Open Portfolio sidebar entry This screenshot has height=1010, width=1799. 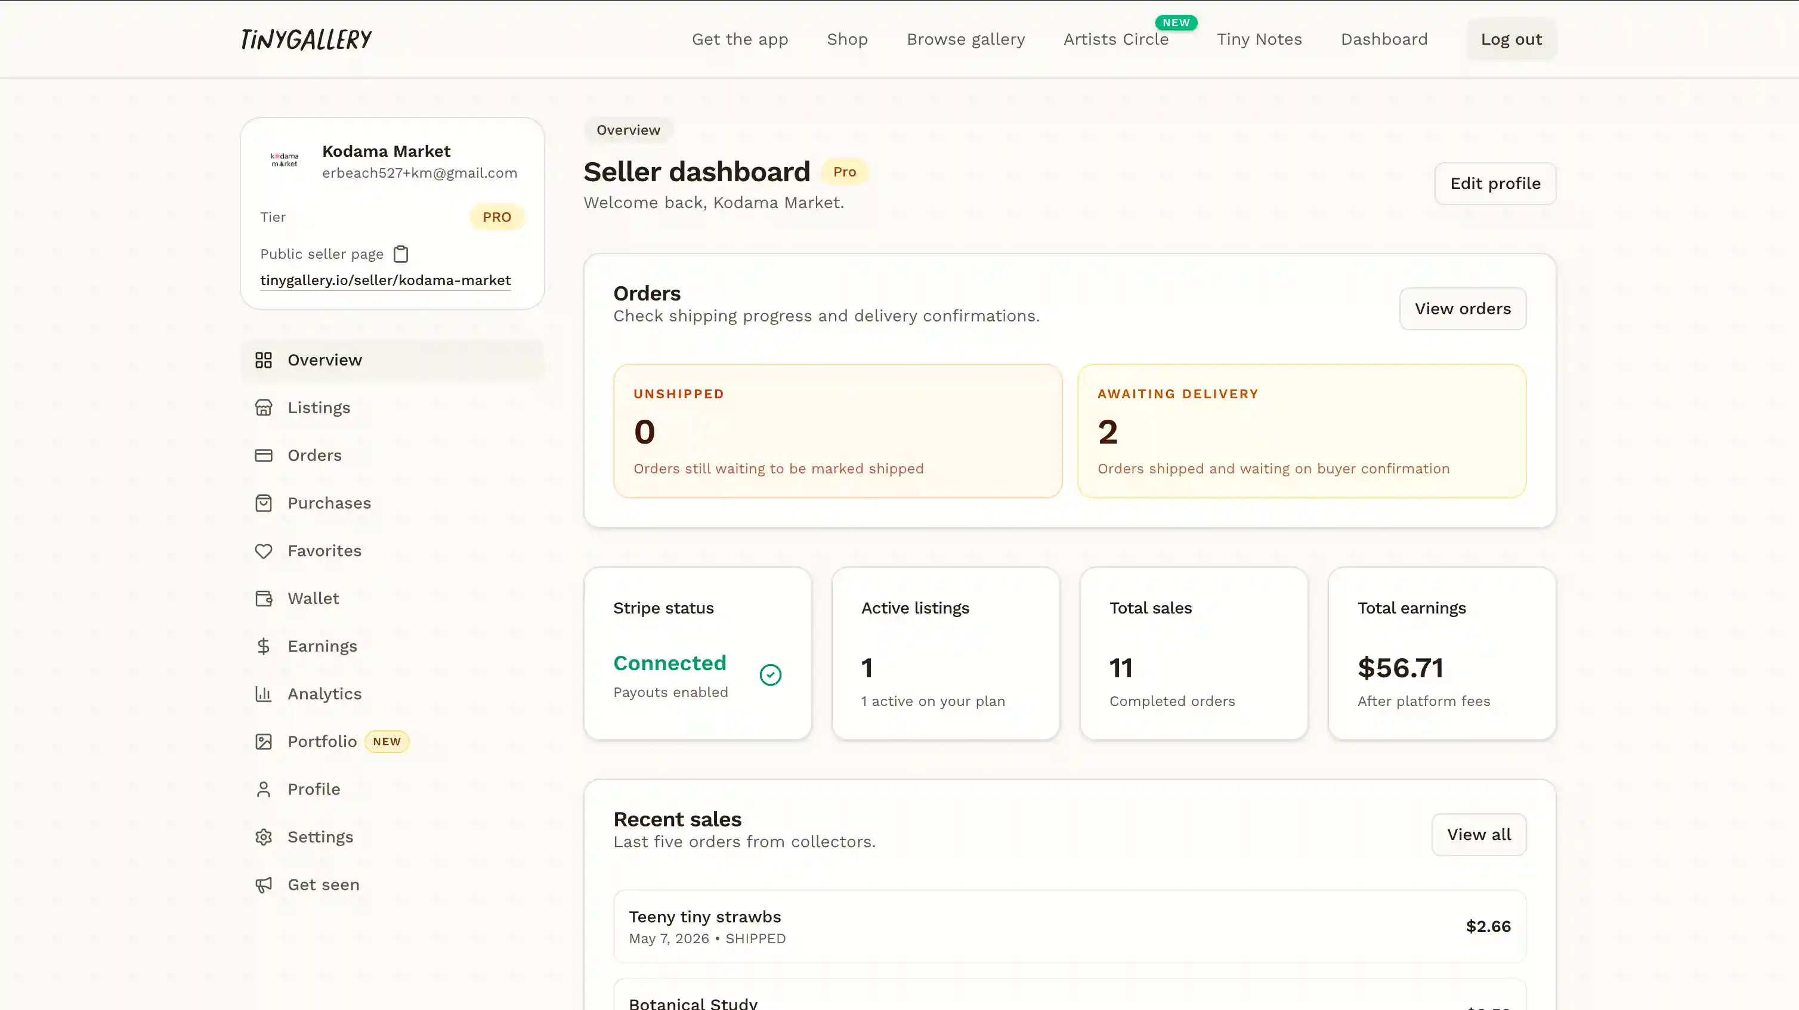pyautogui.click(x=392, y=742)
